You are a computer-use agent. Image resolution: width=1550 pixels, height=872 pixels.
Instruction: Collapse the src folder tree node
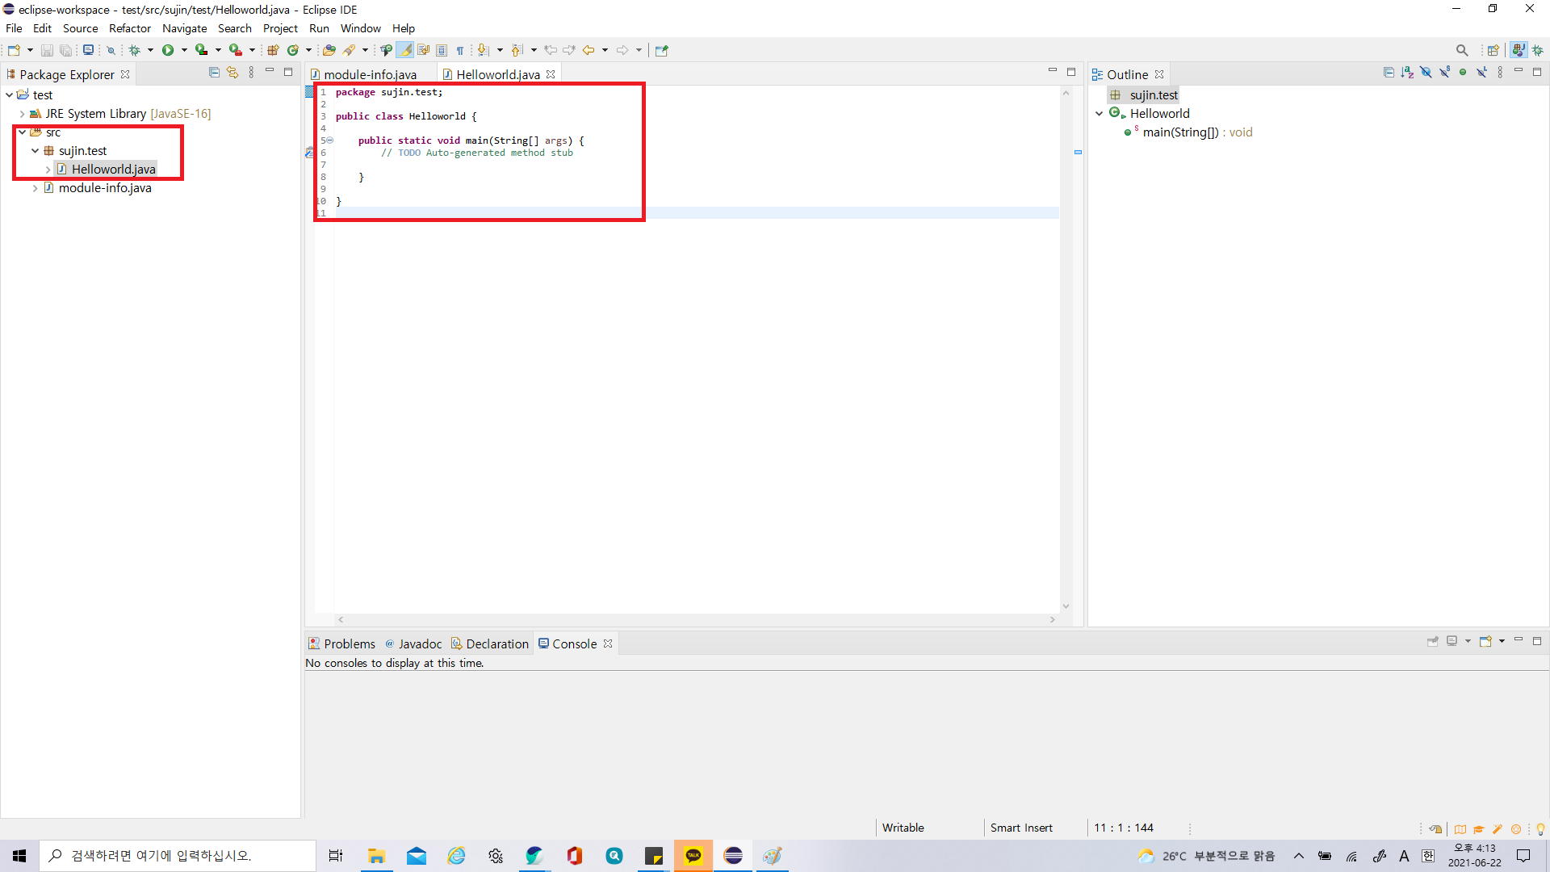point(23,132)
